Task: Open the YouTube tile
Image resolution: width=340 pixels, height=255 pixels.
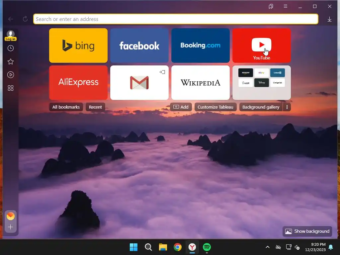Action: [262, 45]
